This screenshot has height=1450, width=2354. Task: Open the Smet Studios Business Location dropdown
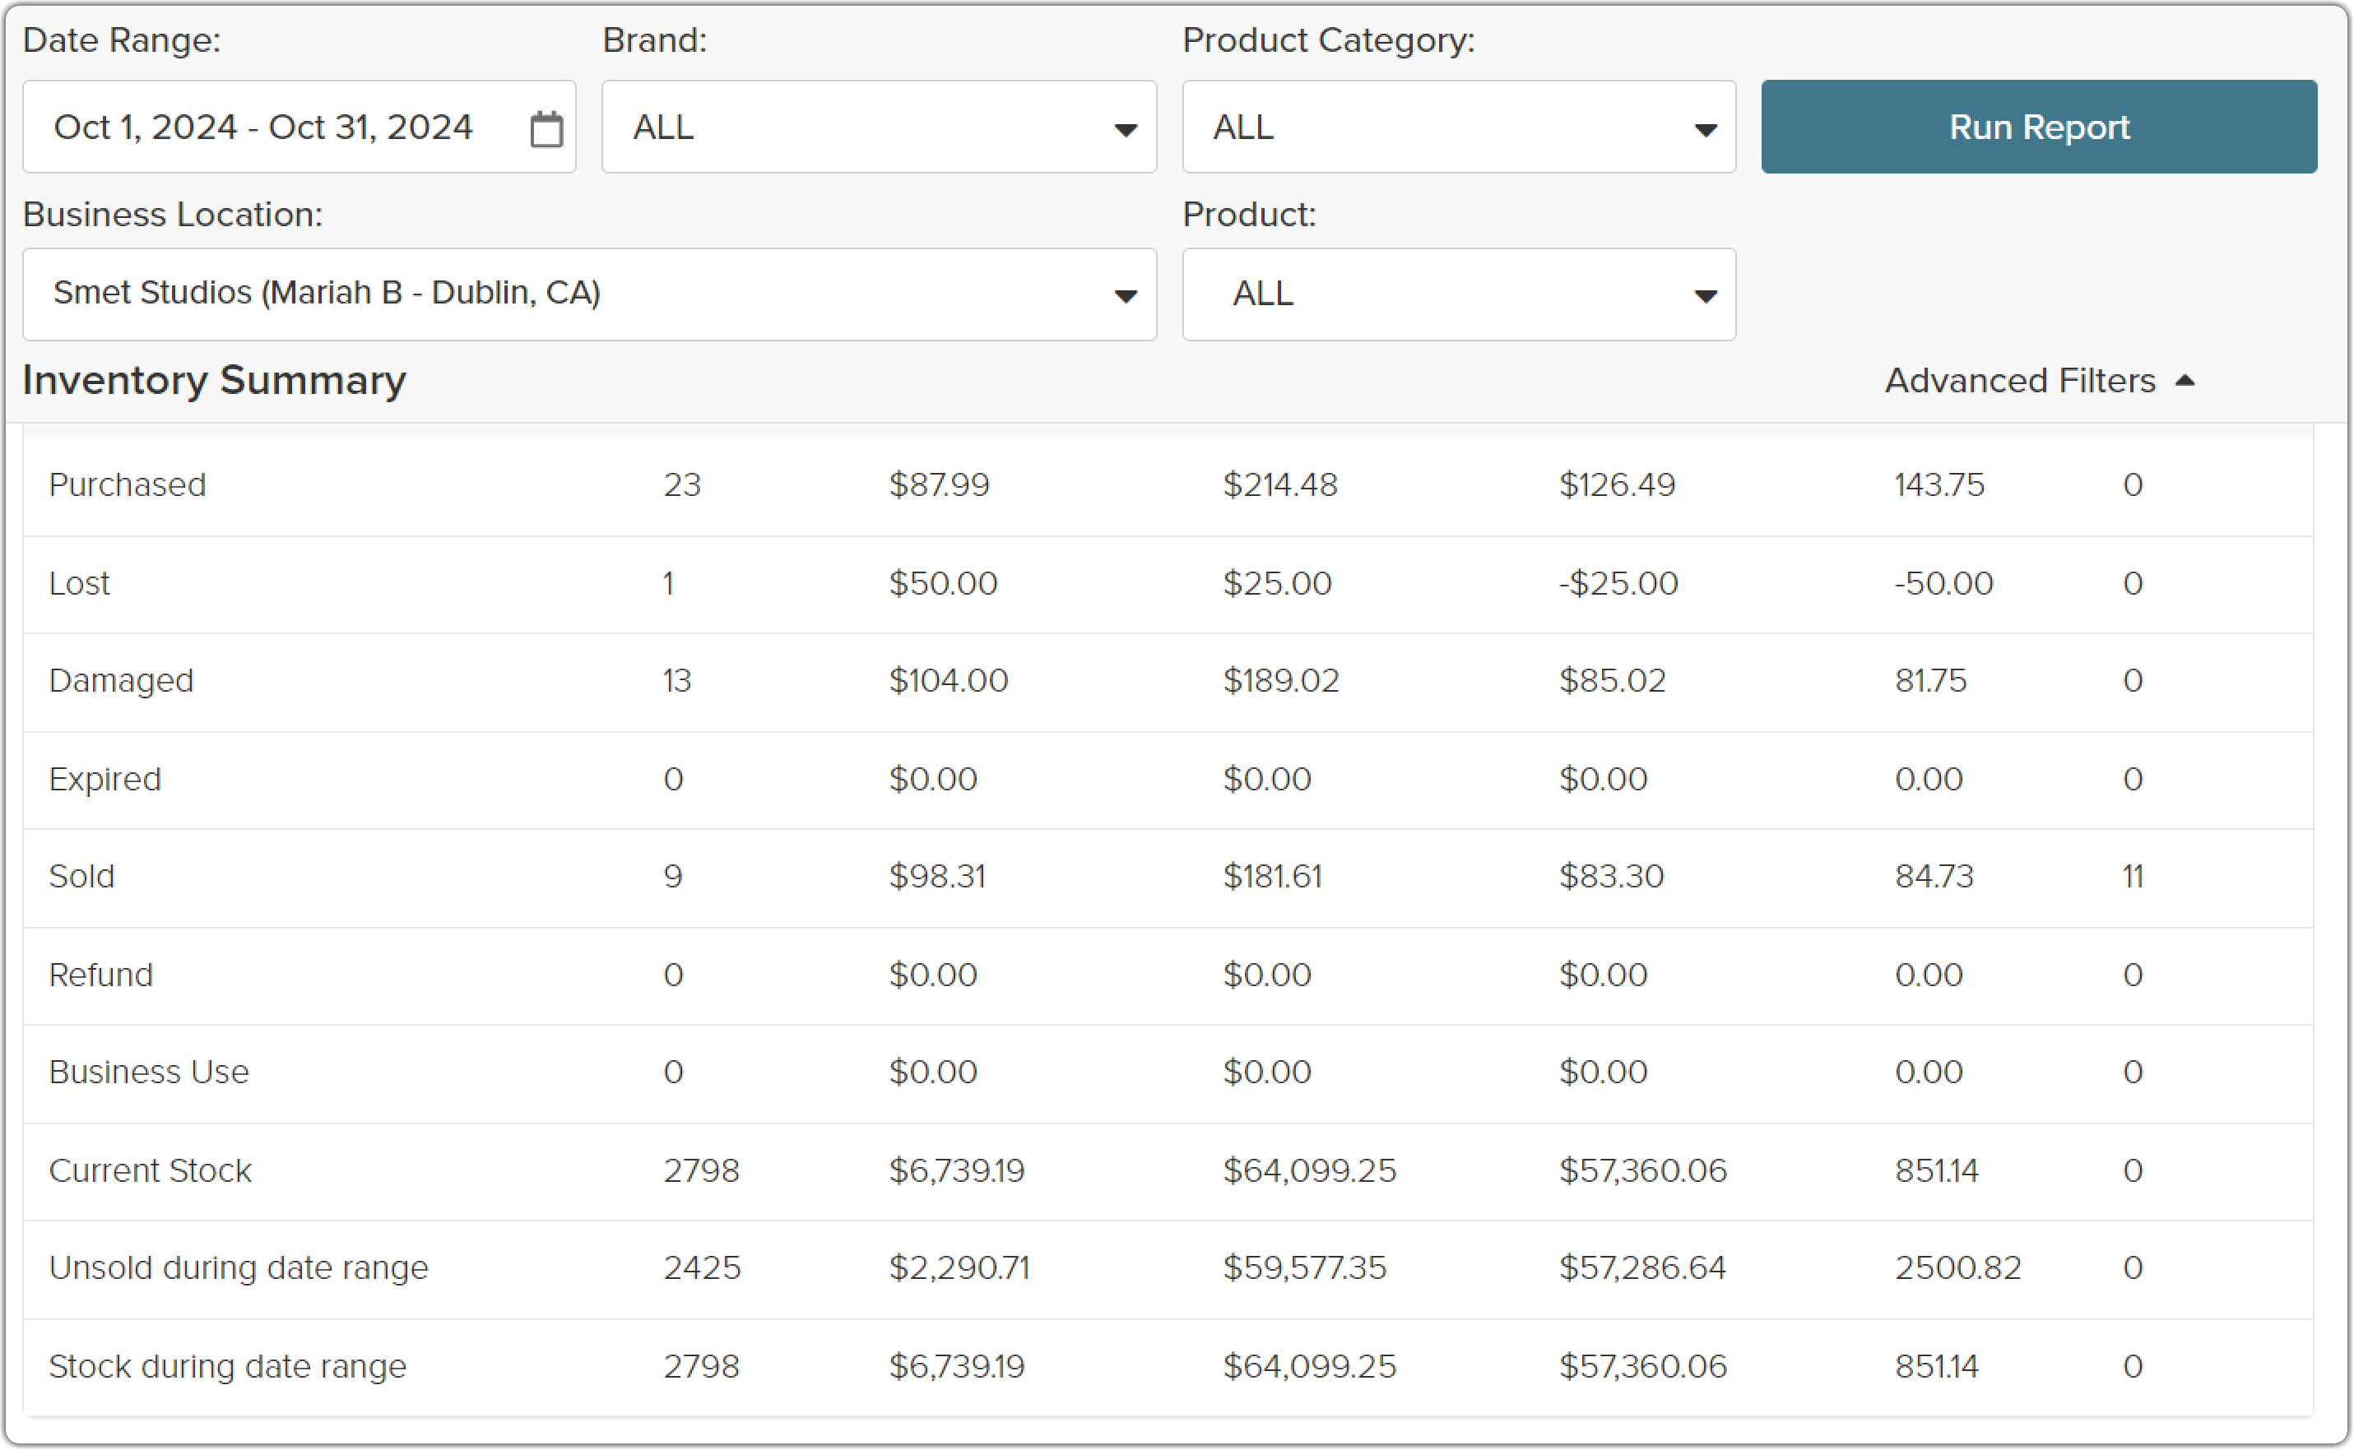coord(590,294)
